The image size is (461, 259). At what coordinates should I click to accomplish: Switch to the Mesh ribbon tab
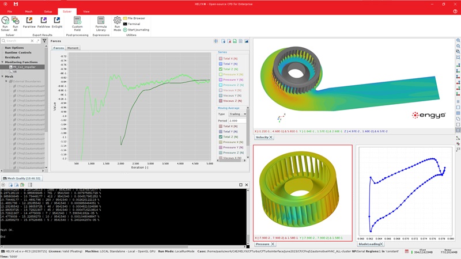[x=29, y=11]
